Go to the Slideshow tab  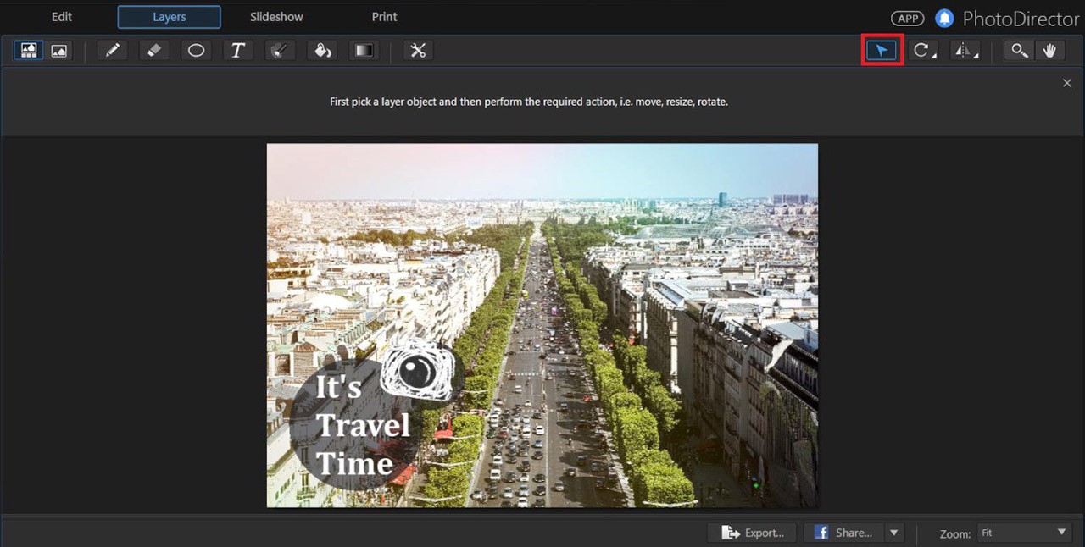[276, 17]
